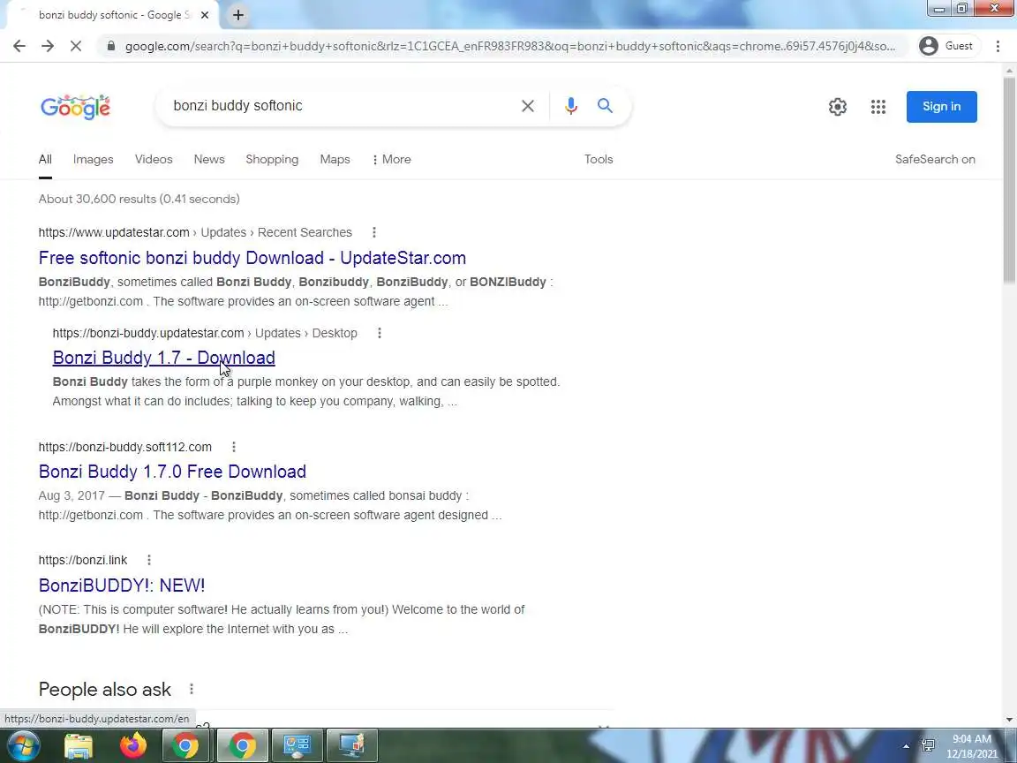Click the scrollbar down arrow

tap(1009, 720)
